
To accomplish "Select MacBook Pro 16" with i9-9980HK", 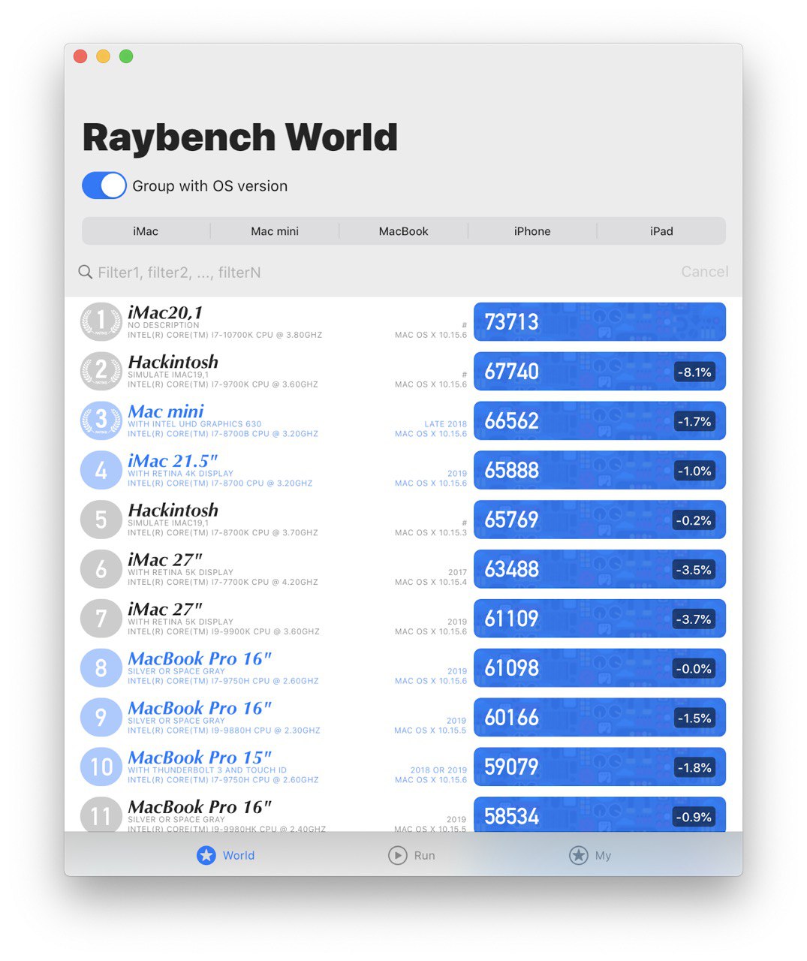I will click(x=200, y=807).
